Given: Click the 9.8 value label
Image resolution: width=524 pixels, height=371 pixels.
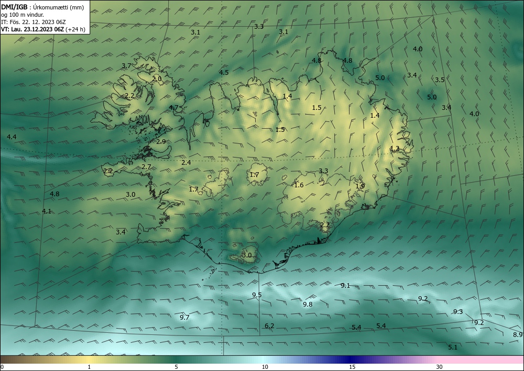Looking at the screenshot, I should (308, 304).
